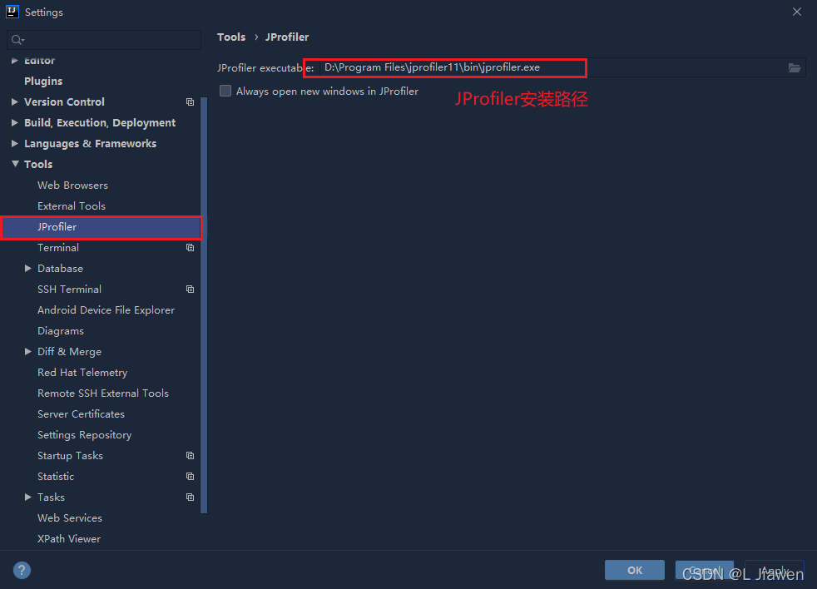
Task: Click the browse folder icon for JProfiler executable
Action: [x=794, y=67]
